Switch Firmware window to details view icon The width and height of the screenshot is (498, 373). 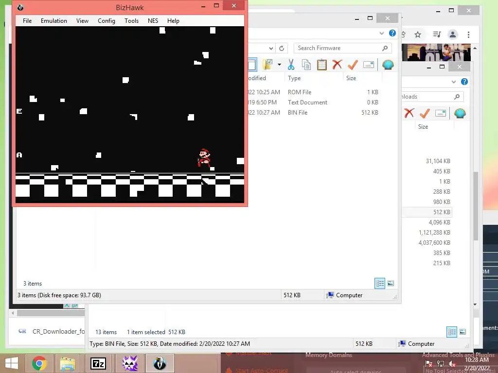pos(380,283)
